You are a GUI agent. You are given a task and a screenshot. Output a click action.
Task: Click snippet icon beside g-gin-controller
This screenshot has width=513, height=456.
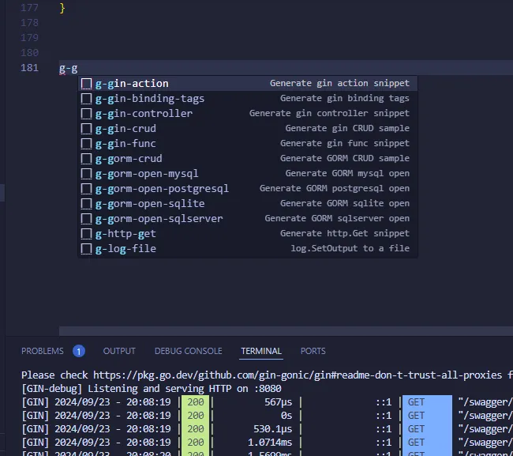click(x=87, y=114)
